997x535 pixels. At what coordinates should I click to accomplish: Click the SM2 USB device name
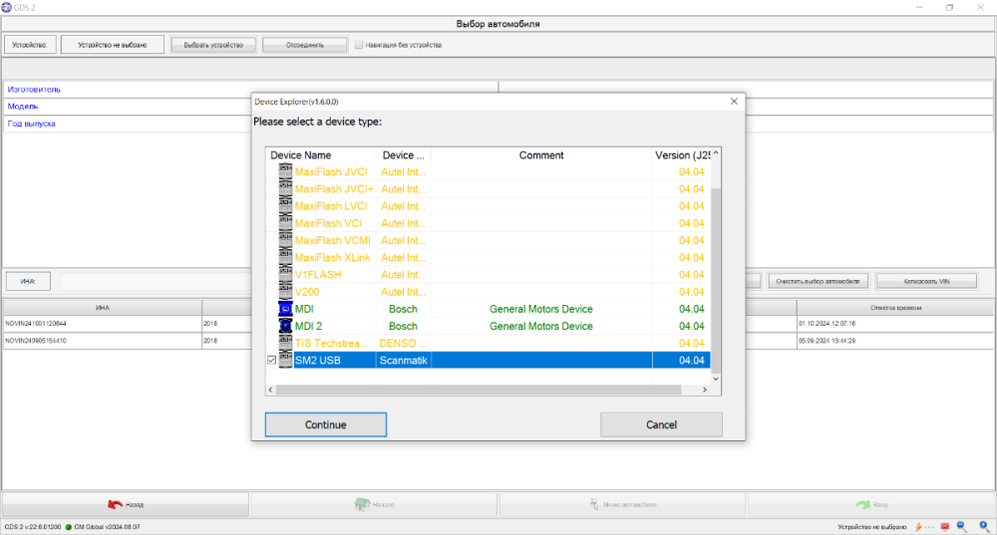coord(318,361)
